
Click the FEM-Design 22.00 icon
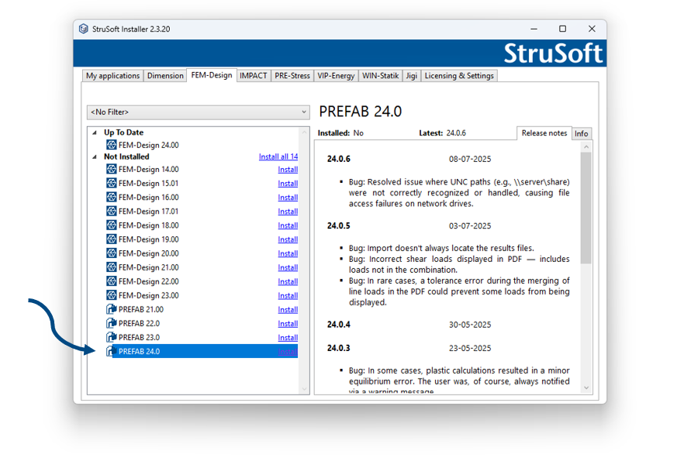coord(112,281)
